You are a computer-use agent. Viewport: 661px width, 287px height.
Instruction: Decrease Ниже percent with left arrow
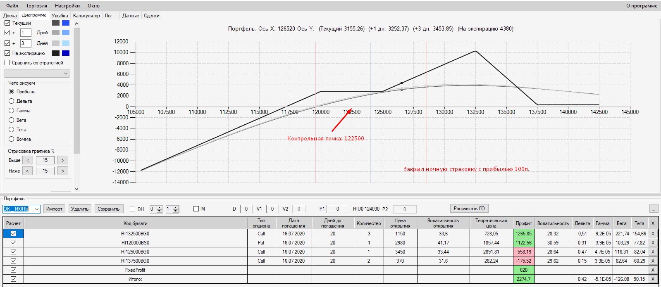pyautogui.click(x=27, y=171)
